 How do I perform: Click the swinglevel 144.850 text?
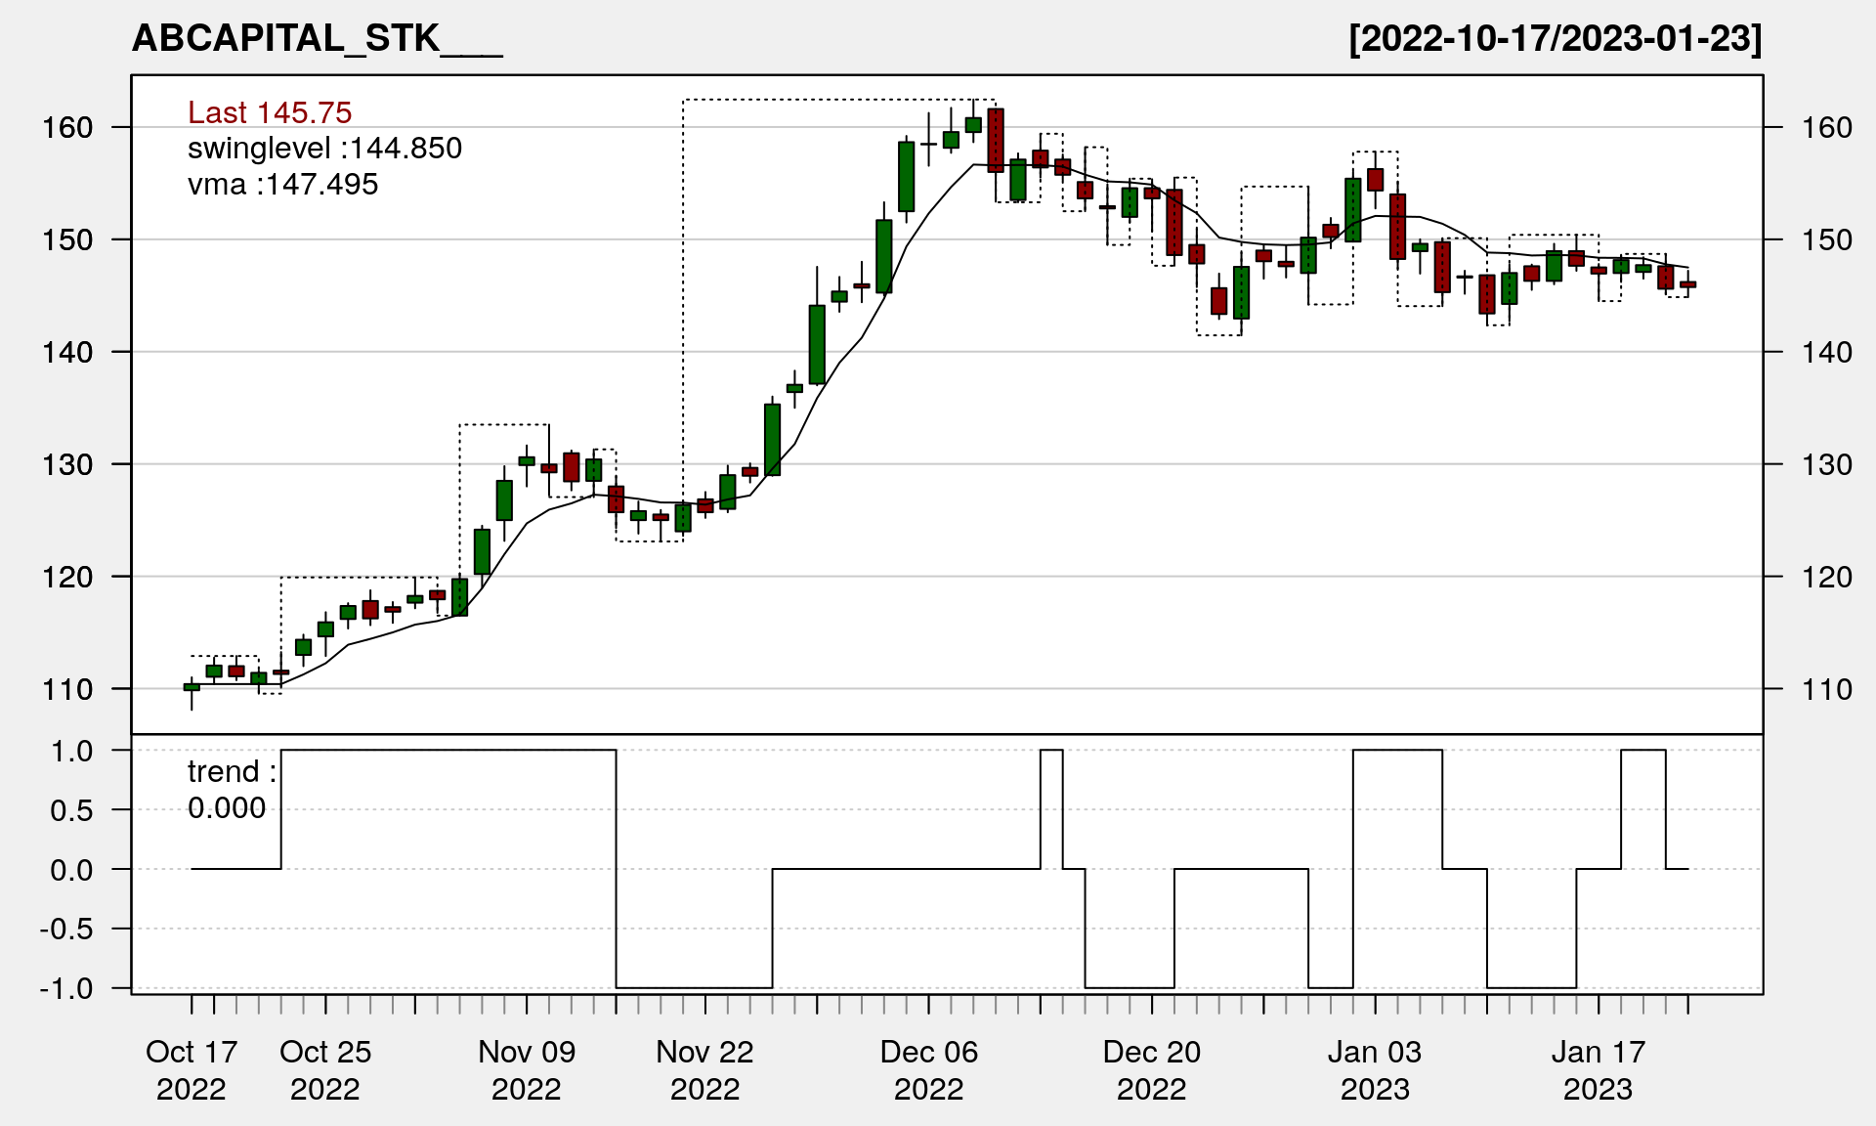pyautogui.click(x=324, y=149)
